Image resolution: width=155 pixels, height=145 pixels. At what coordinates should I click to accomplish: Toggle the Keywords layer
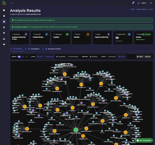50,57
